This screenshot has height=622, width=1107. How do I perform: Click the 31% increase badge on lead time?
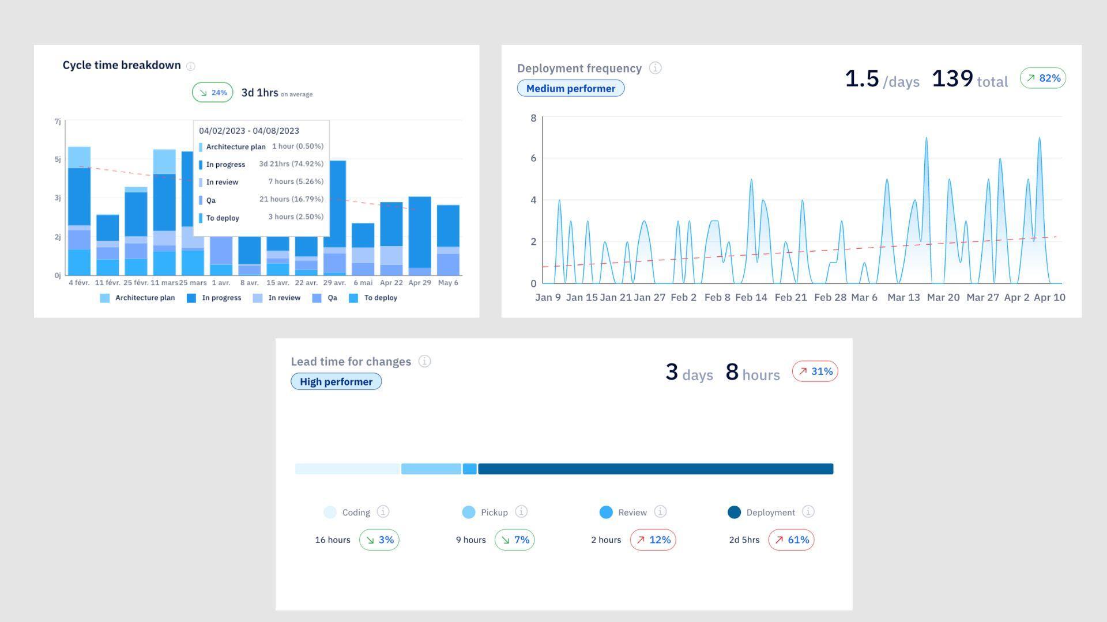tap(815, 371)
